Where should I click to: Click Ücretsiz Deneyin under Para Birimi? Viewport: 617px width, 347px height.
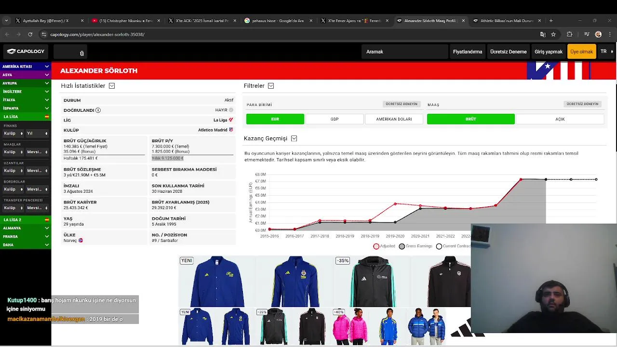point(402,104)
